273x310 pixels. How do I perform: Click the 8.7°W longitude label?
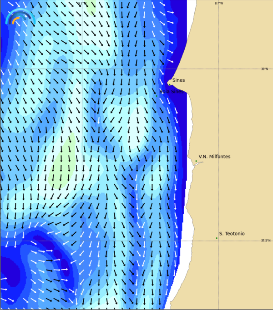[219, 3]
